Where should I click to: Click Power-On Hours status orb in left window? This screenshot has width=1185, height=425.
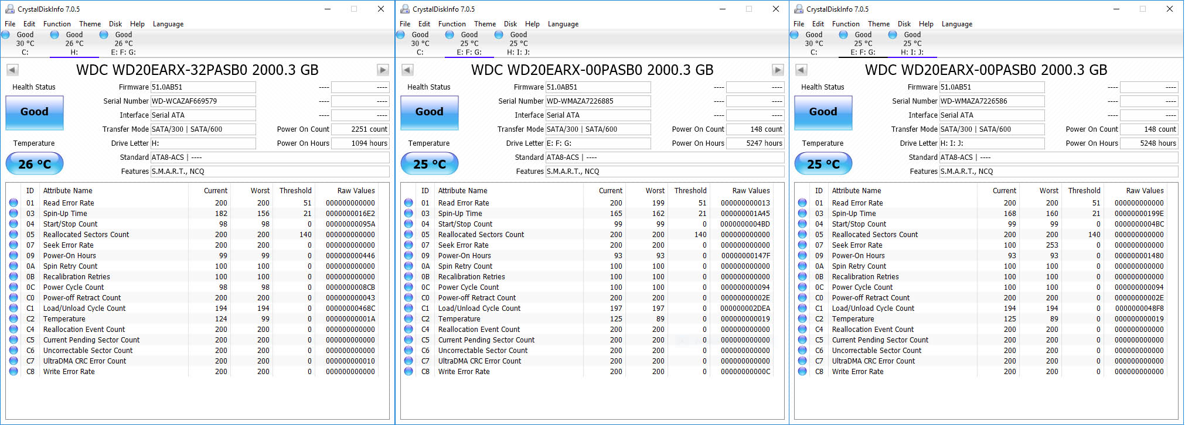coord(13,255)
